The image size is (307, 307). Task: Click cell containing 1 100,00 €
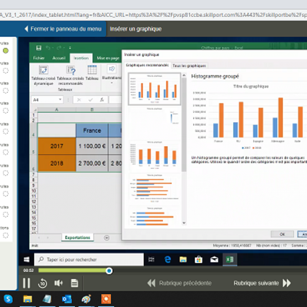point(92,146)
